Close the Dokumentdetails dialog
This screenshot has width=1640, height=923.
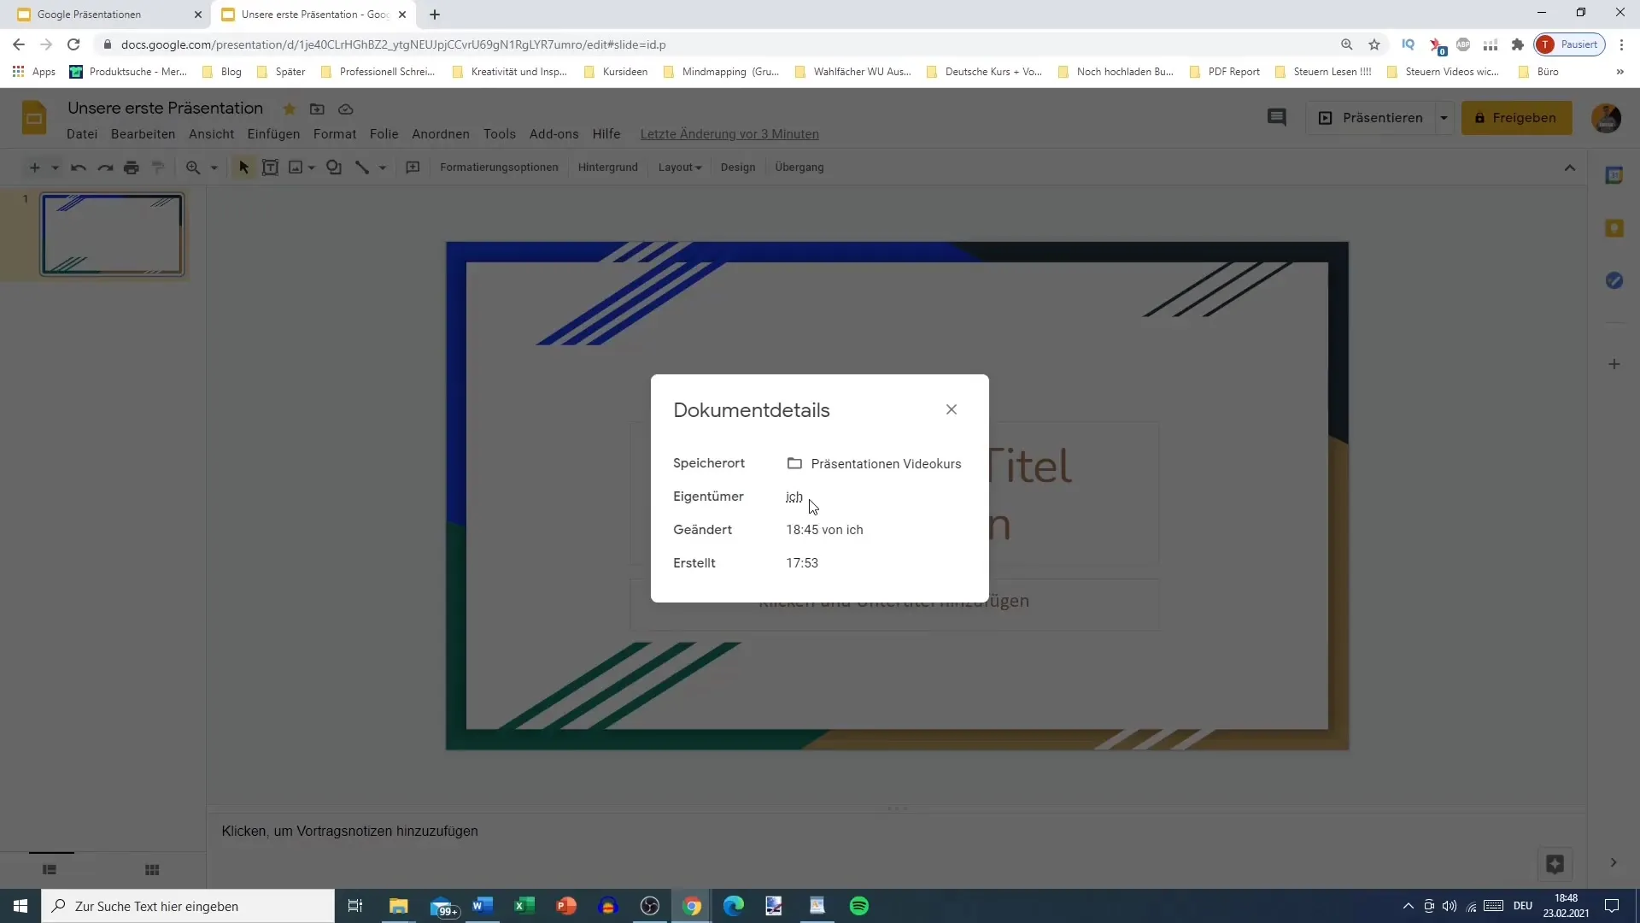(952, 409)
